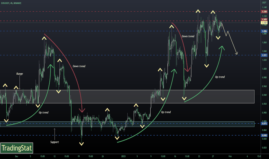Click the 0.980 tick on the price axis

pyautogui.click(x=264, y=77)
